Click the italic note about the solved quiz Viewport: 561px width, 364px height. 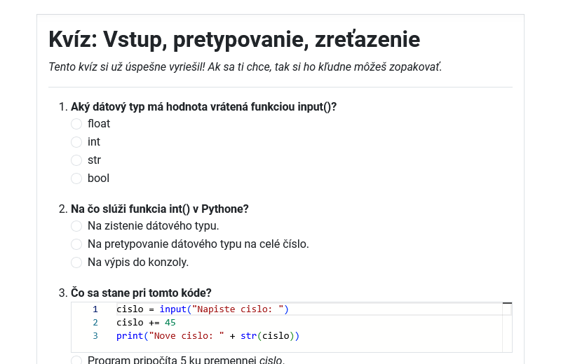click(245, 67)
